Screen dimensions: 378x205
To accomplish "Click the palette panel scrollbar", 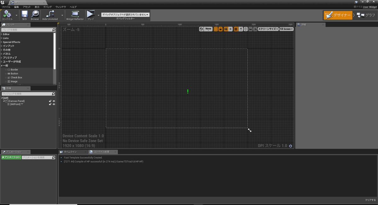I will tap(54, 51).
